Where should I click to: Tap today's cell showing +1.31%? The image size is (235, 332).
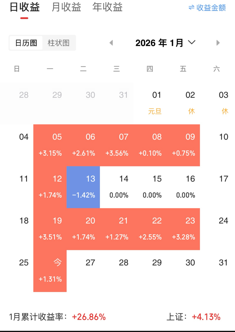[50, 271]
